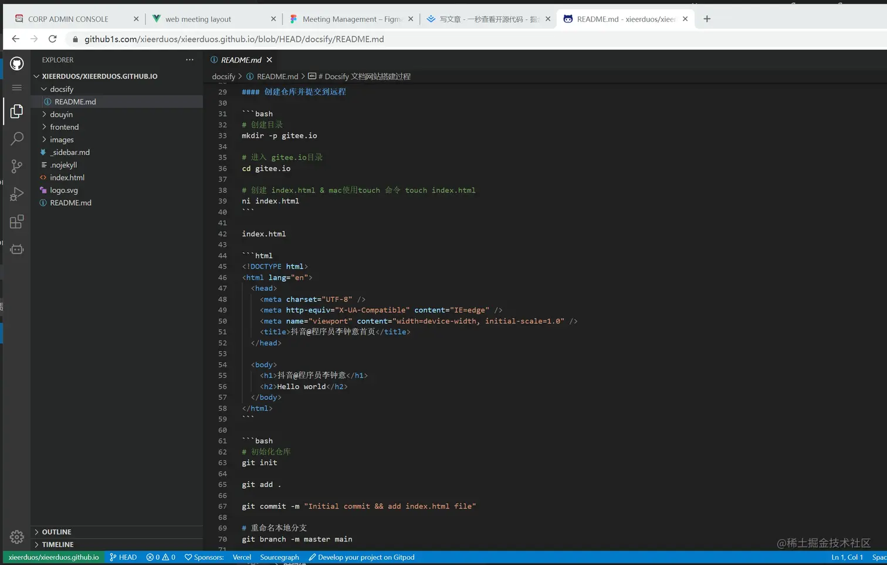Viewport: 887px width, 565px height.
Task: Open the Run and Debug view
Action: 17,194
